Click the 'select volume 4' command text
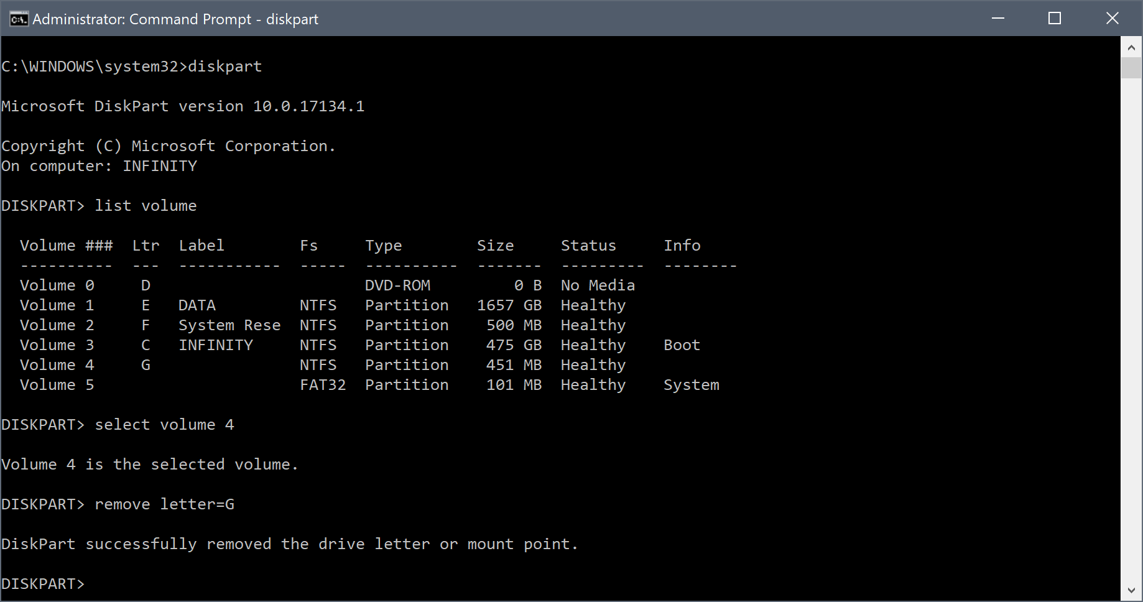This screenshot has width=1143, height=602. click(x=164, y=425)
